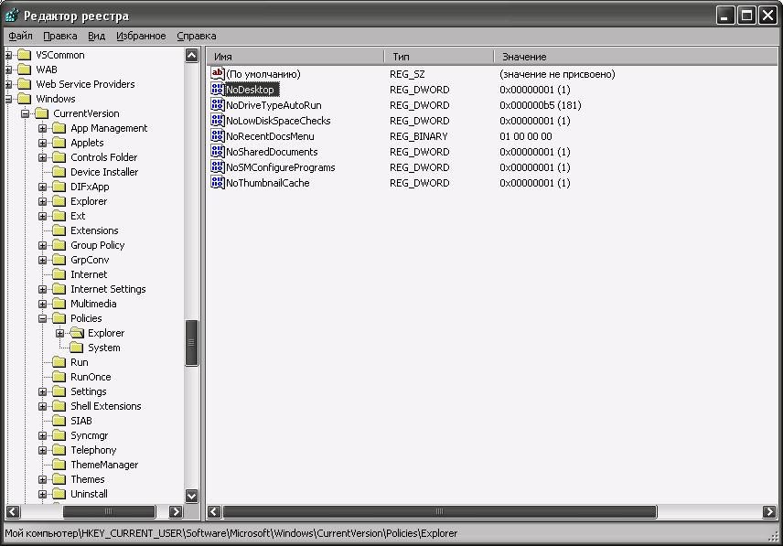
Task: Click the tree pane vertical scrollbar thumb
Action: (x=192, y=343)
